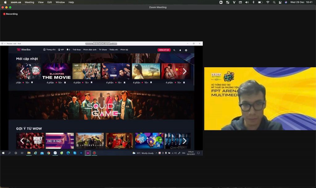Image resolution: width=316 pixels, height=188 pixels.
Task: Open the Meeting menu
Action: click(x=29, y=2)
